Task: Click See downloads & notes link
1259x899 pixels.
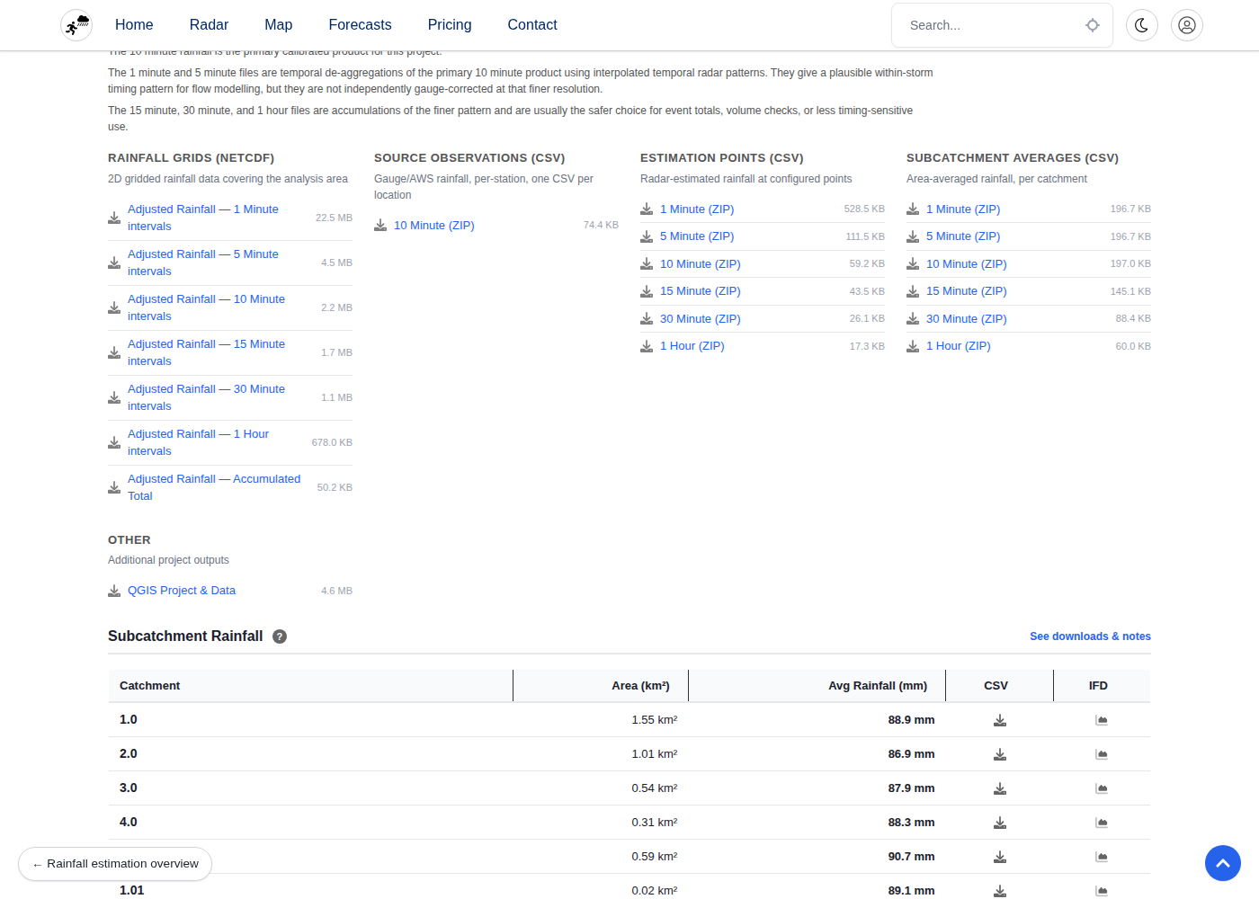Action: point(1090,636)
